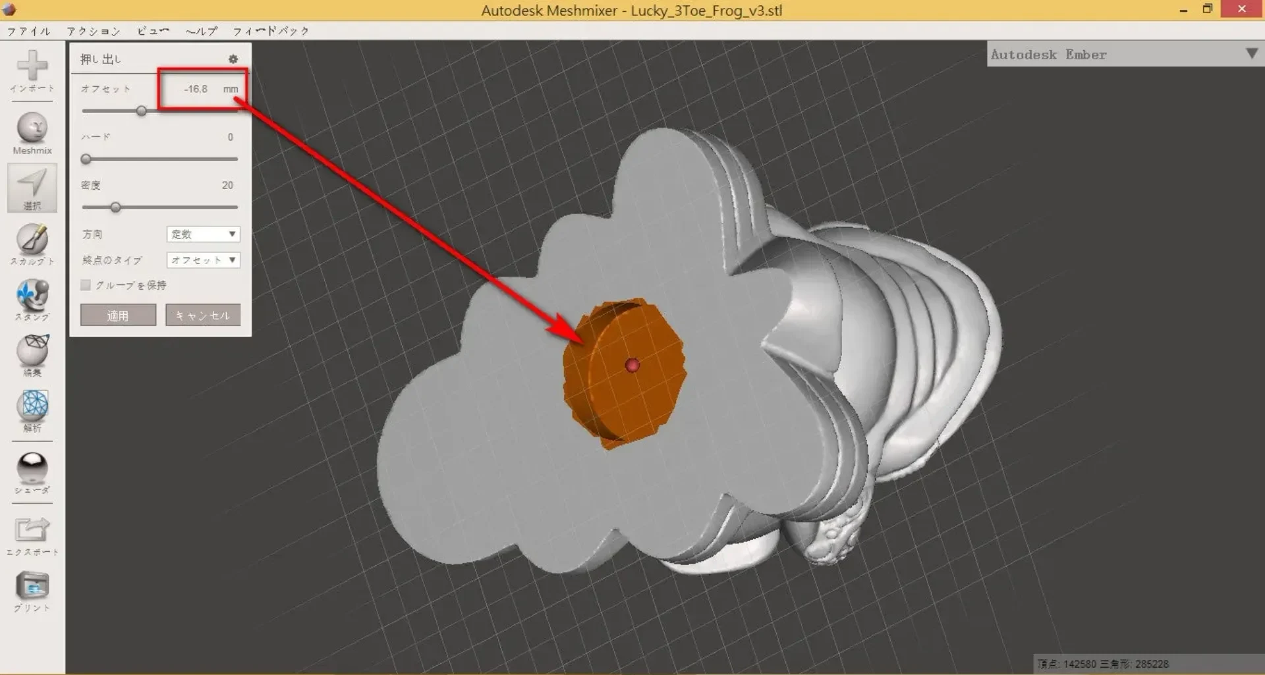
Task: Click the density value 20
Action: (227, 185)
